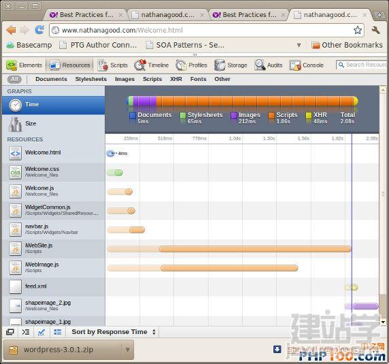Click the shapeimage_2.jpg thumbnail icon
The width and height of the screenshot is (389, 364).
16,306
